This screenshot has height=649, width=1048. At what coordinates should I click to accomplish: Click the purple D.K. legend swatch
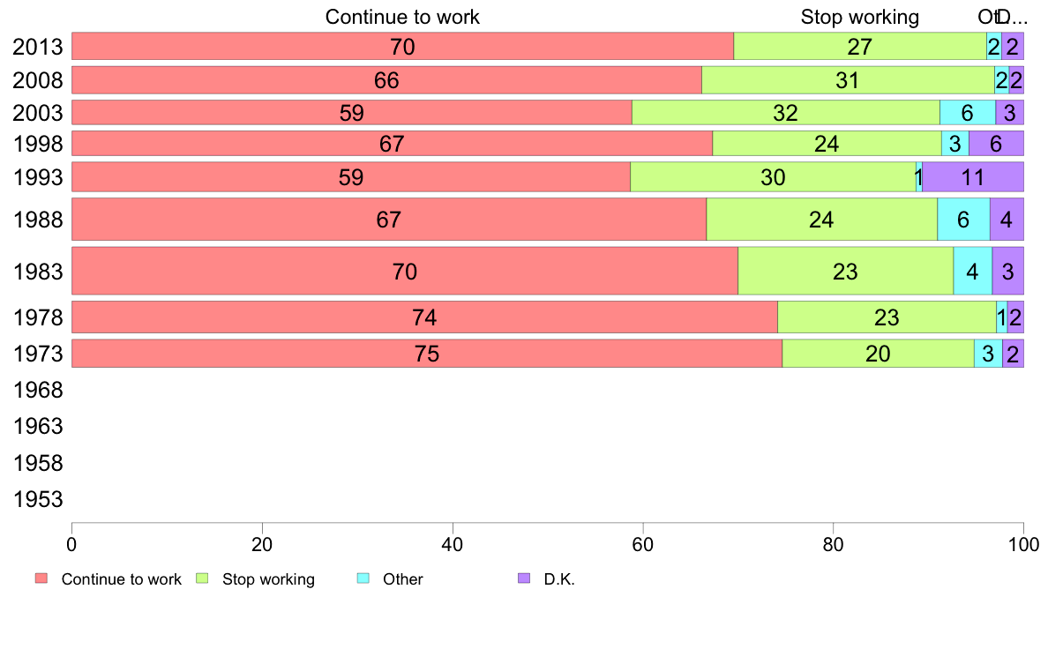[x=524, y=578]
